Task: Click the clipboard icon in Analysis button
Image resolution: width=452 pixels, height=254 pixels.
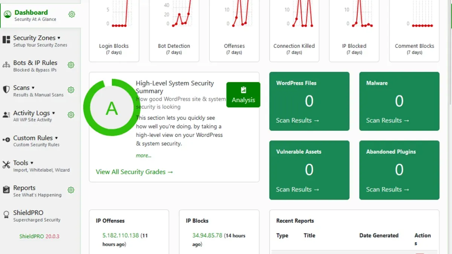Action: 243,90
